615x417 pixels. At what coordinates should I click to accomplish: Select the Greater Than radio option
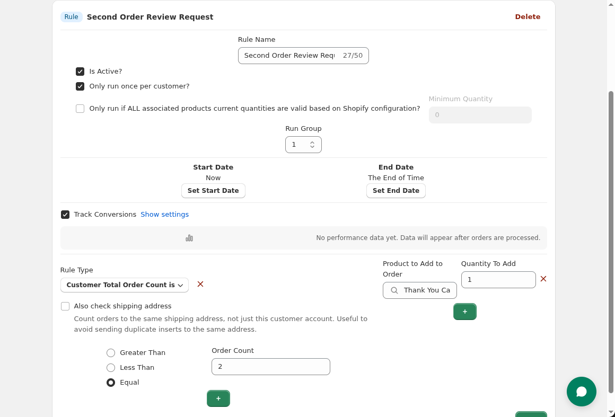pos(111,352)
